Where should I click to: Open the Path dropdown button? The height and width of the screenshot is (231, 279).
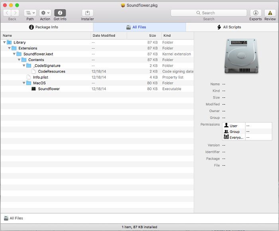30,13
